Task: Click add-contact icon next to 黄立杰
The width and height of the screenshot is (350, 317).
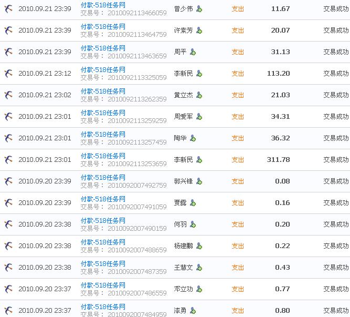Action: click(199, 95)
